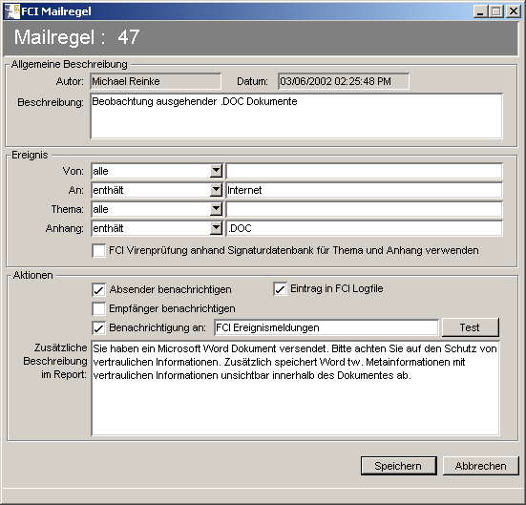
Task: Check Empfänger benachrichtigen
Action: (98, 308)
